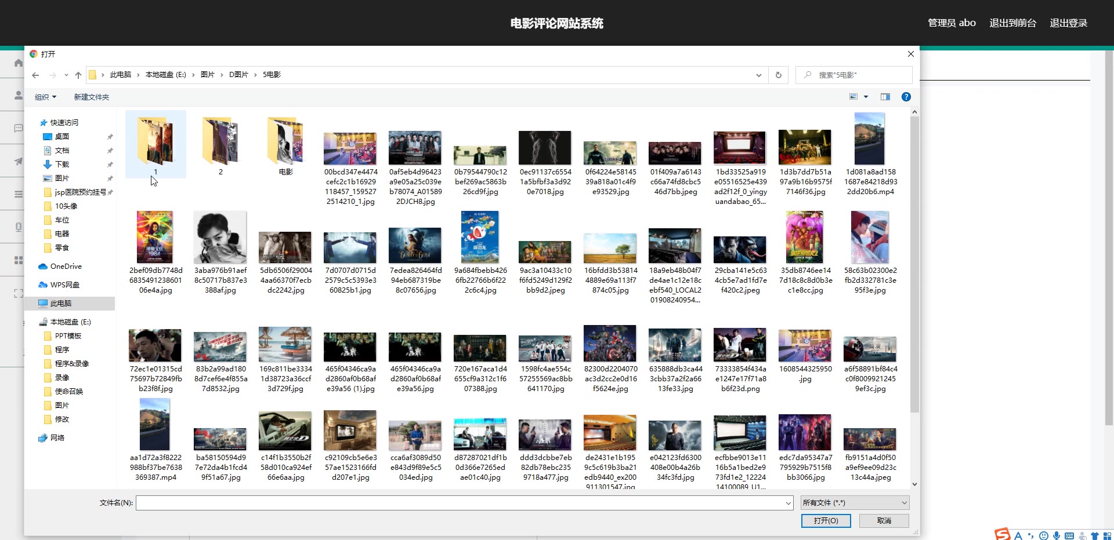Image resolution: width=1114 pixels, height=540 pixels.
Task: Open 零食 folder in sidebar
Action: 62,248
